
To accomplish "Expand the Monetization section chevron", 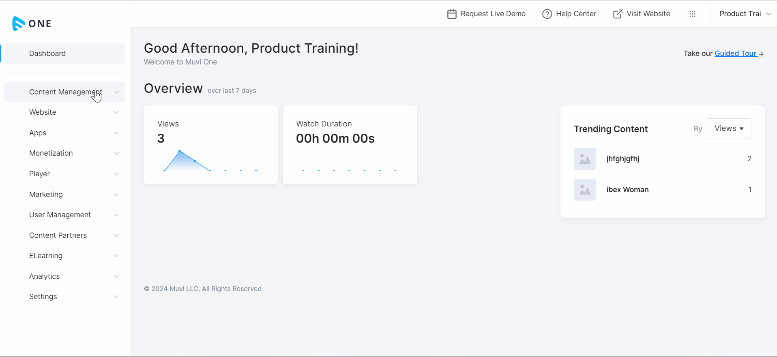I will click(x=116, y=153).
